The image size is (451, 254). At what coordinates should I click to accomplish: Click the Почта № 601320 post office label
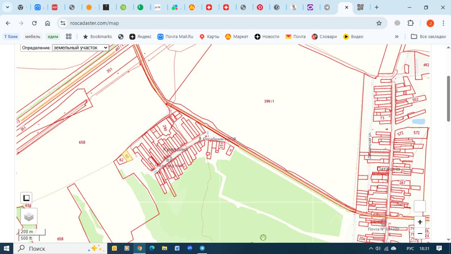click(x=383, y=229)
